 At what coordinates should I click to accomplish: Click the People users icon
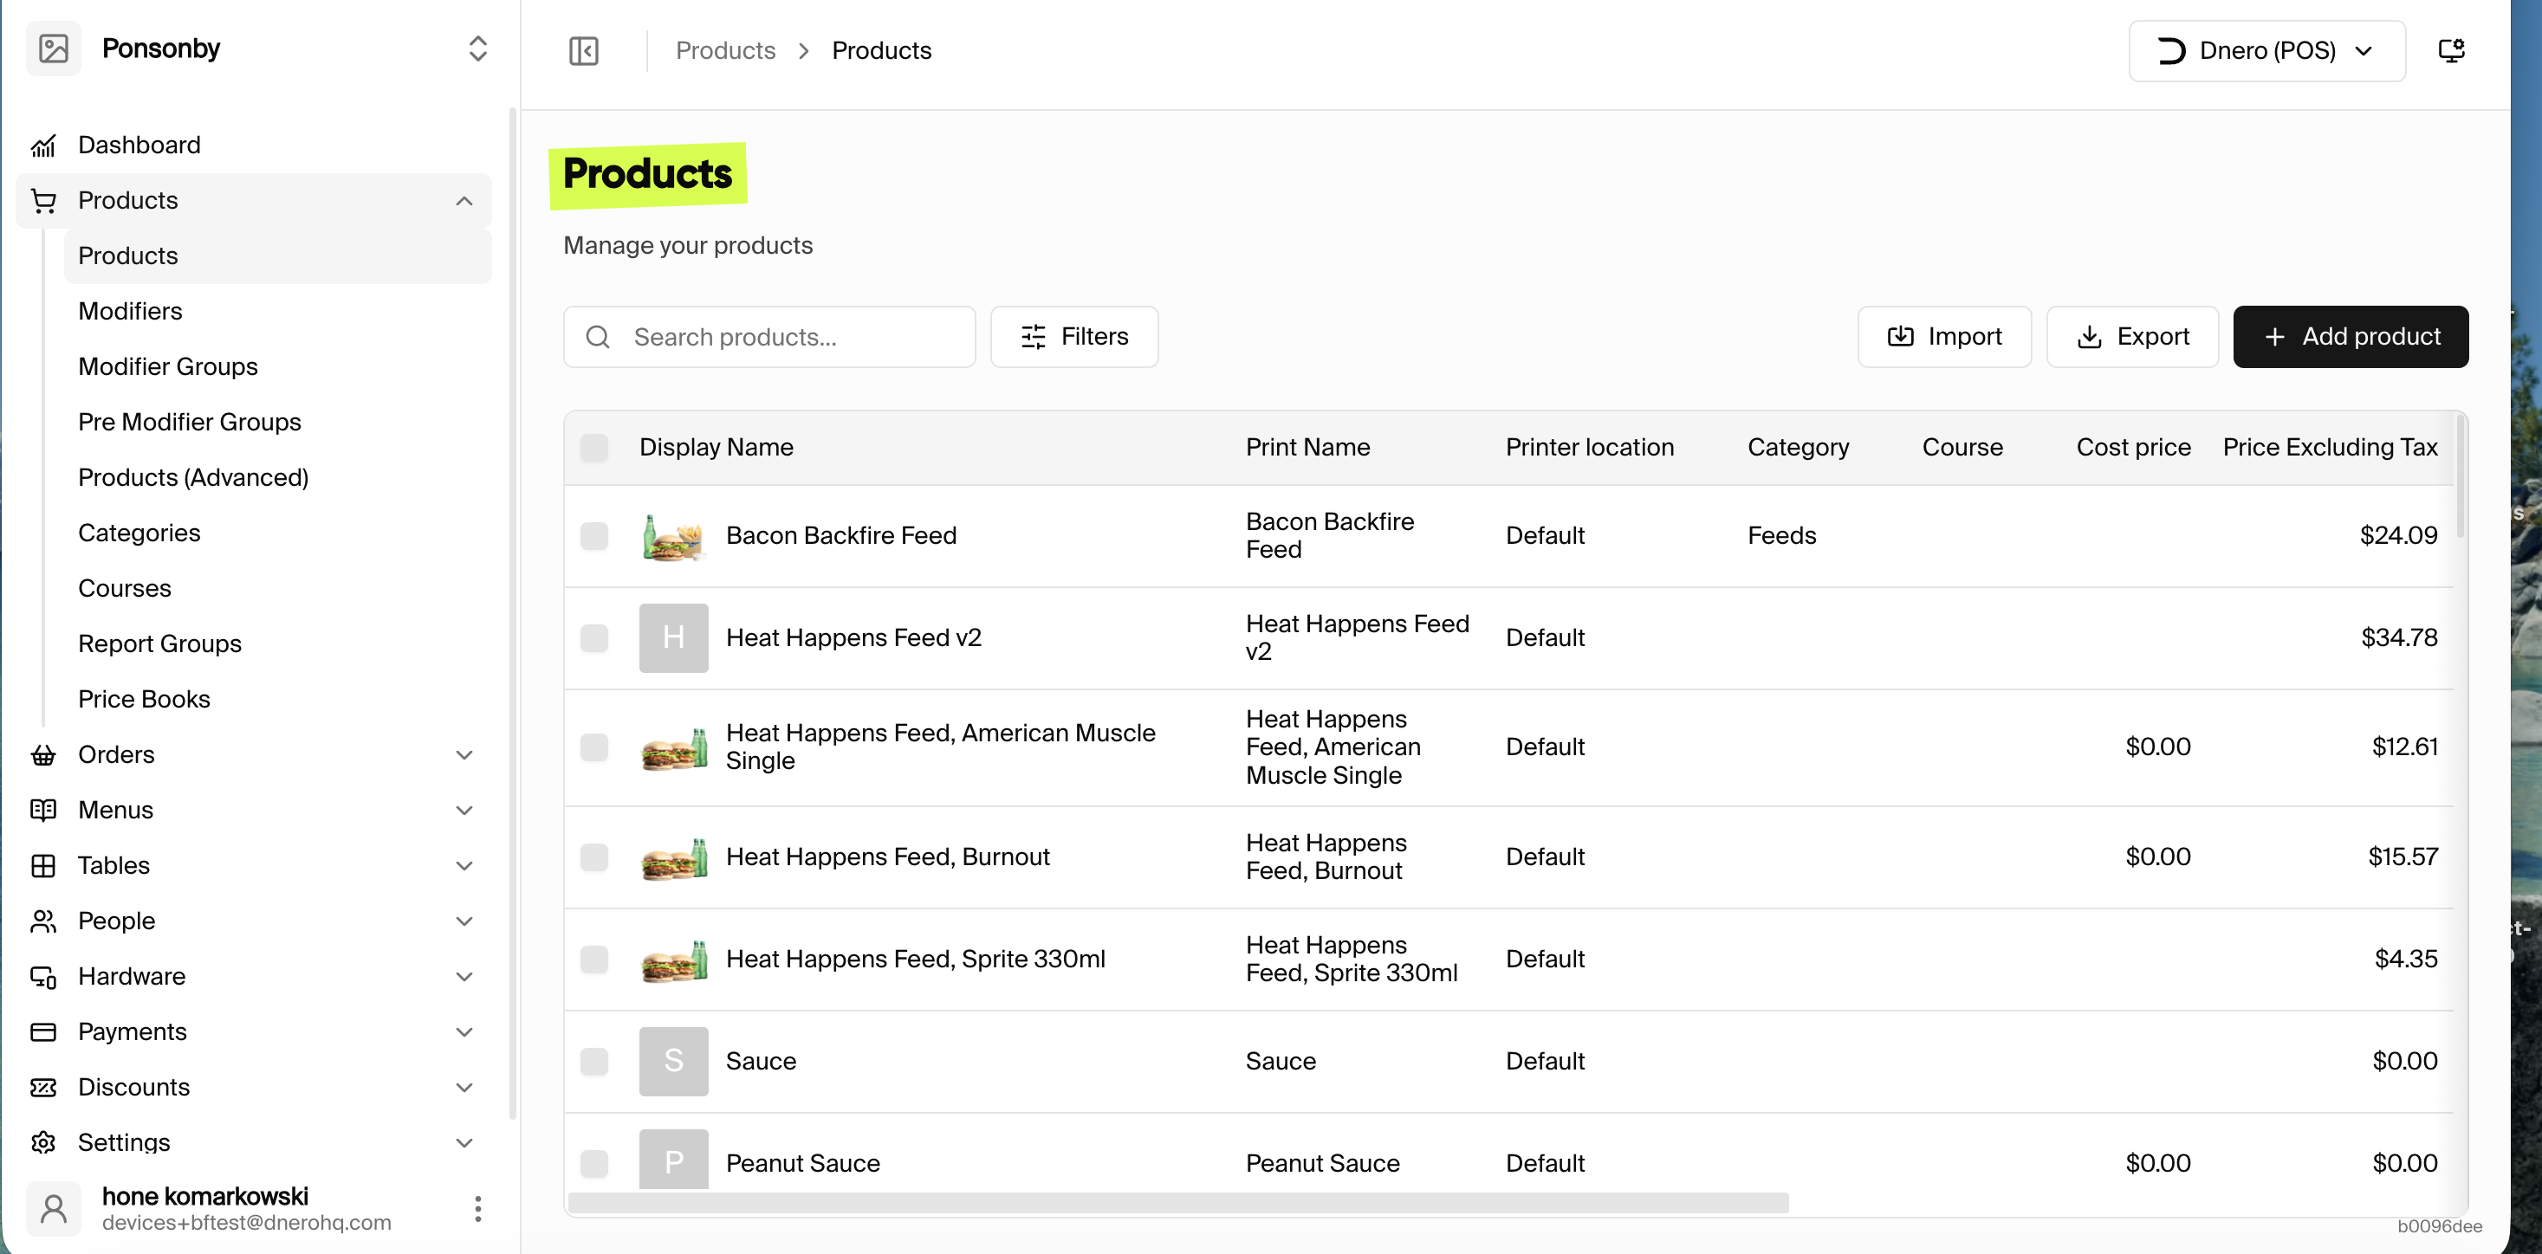(x=43, y=921)
